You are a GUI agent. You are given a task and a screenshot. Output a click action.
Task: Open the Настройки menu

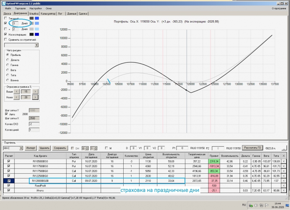pos(36,8)
